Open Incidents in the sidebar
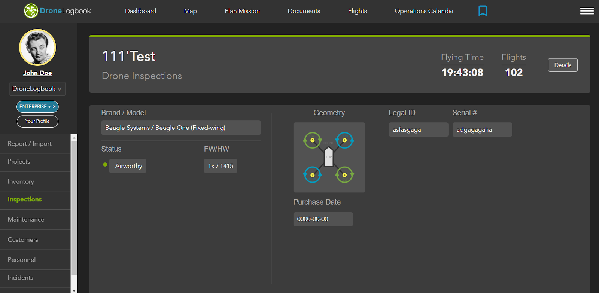 click(35, 278)
